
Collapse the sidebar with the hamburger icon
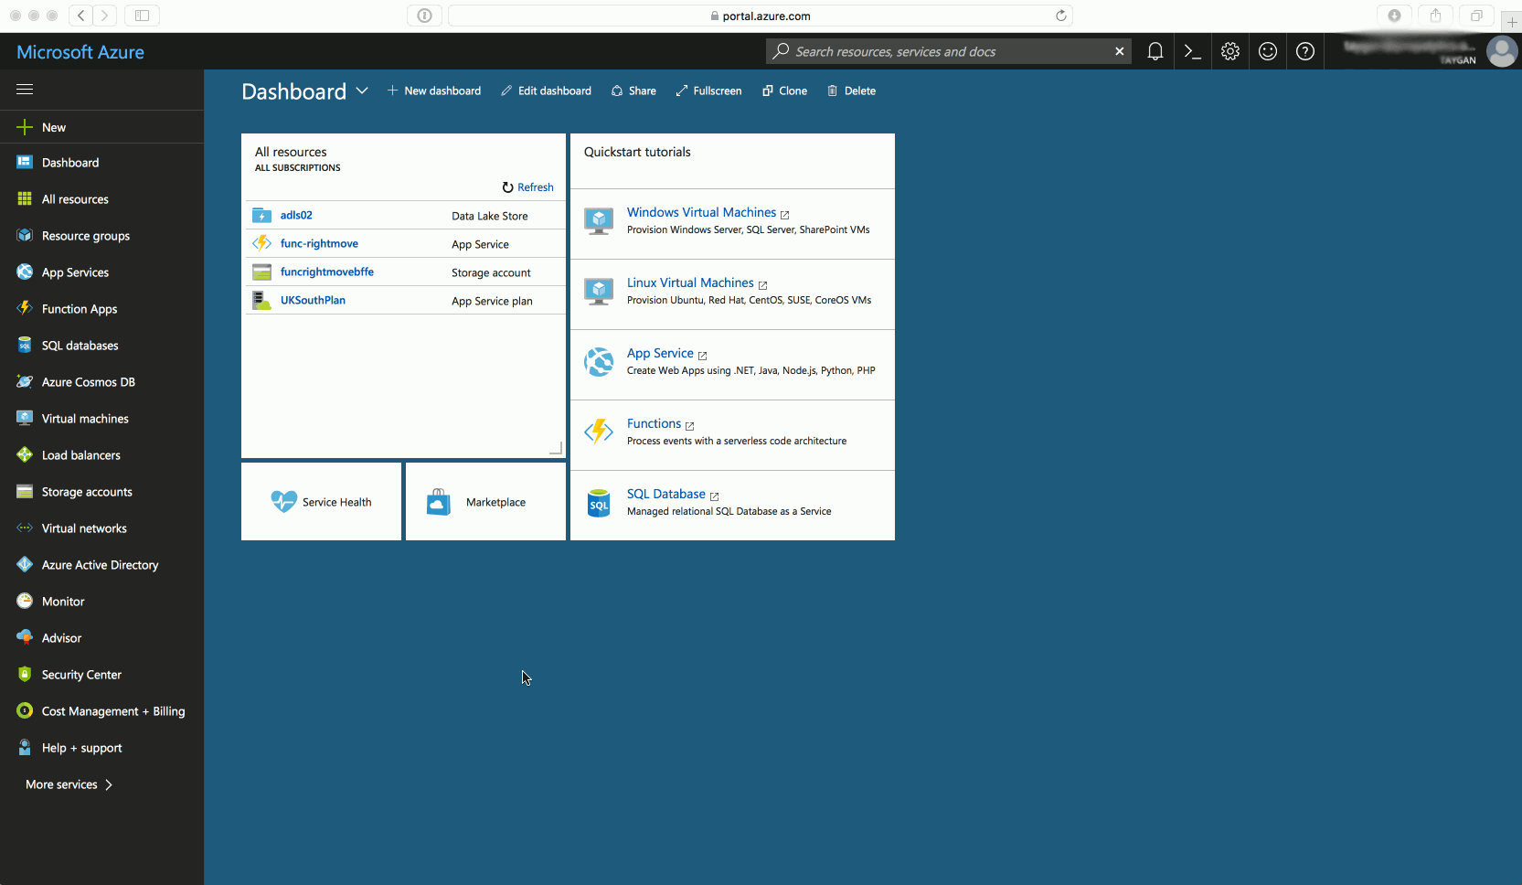25,89
